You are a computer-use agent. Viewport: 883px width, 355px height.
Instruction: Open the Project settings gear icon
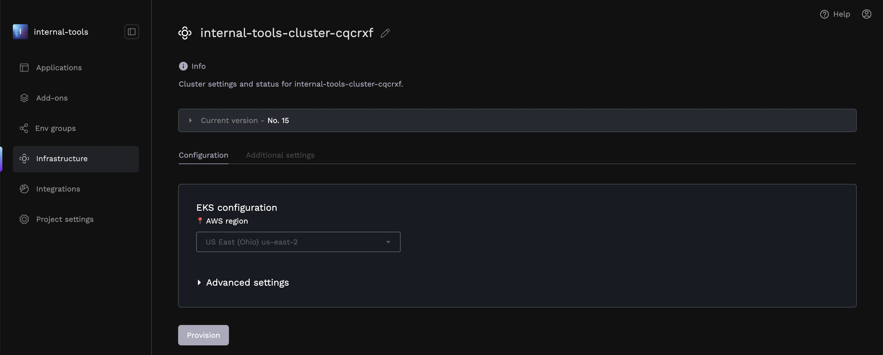point(24,219)
